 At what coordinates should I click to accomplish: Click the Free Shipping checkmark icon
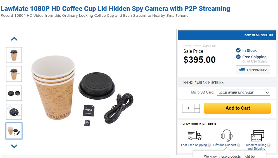[x=238, y=57]
